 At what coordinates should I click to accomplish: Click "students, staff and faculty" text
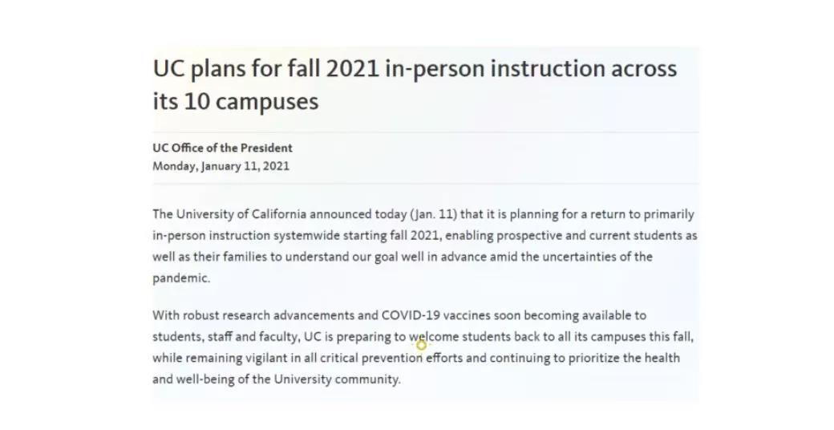[x=225, y=337]
